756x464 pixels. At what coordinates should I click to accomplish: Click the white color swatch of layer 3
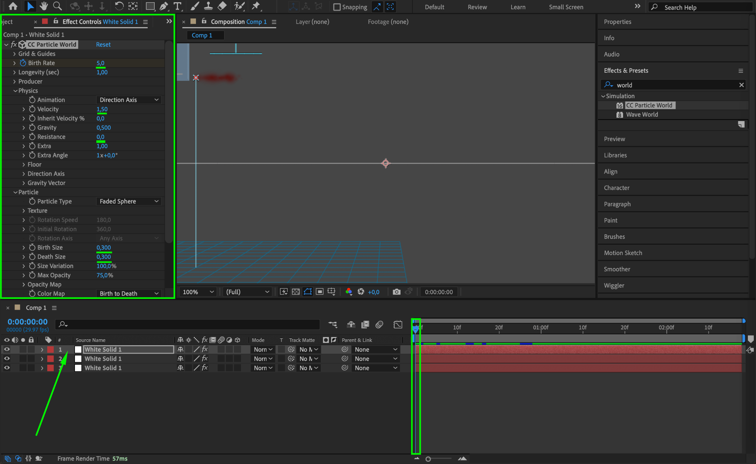78,368
